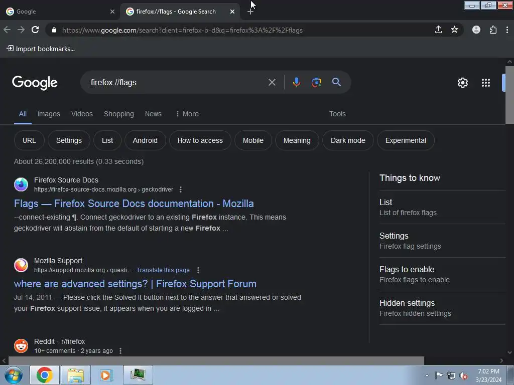The image size is (514, 385).
Task: Switch to the first Google tab
Action: (x=59, y=12)
